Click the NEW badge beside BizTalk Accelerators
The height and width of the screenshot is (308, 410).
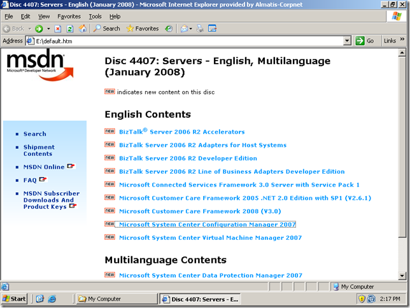[x=110, y=131]
